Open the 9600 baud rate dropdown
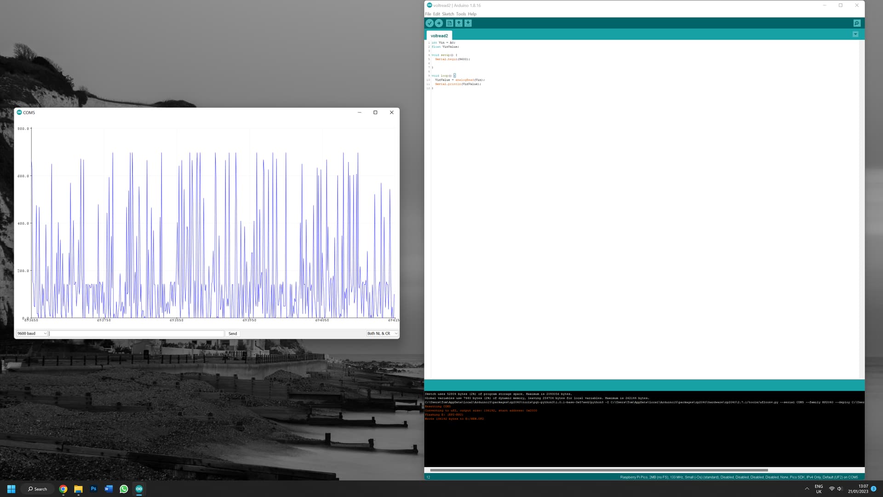883x497 pixels. [32, 333]
